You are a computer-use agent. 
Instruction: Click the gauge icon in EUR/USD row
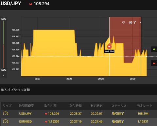[x=6, y=121]
